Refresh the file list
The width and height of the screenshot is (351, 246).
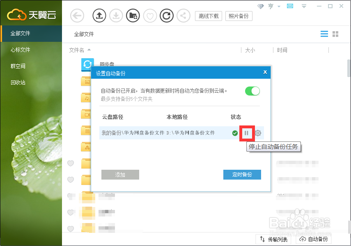(166, 16)
